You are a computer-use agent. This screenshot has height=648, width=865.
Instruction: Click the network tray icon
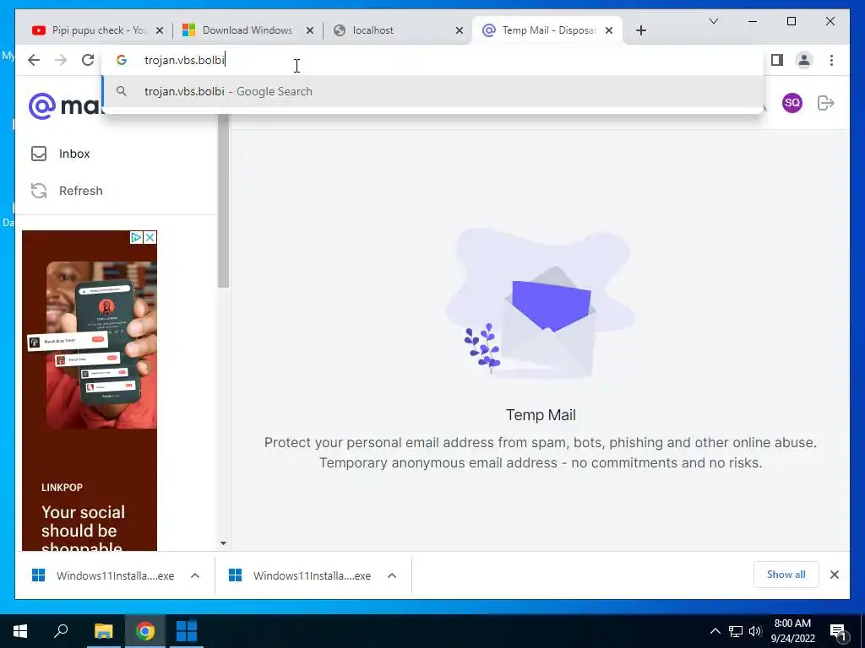pos(736,631)
